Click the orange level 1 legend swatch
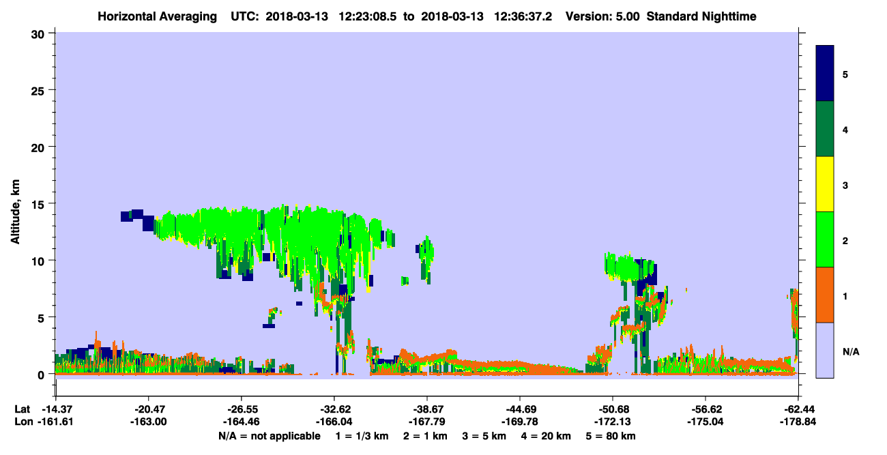This screenshot has height=455, width=887. point(825,295)
